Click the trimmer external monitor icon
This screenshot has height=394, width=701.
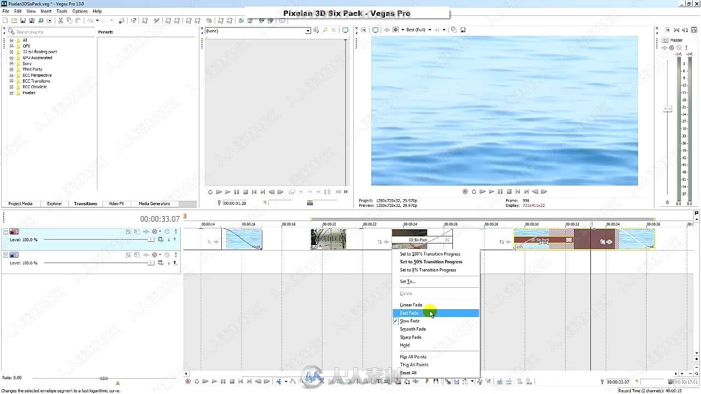coord(345,30)
